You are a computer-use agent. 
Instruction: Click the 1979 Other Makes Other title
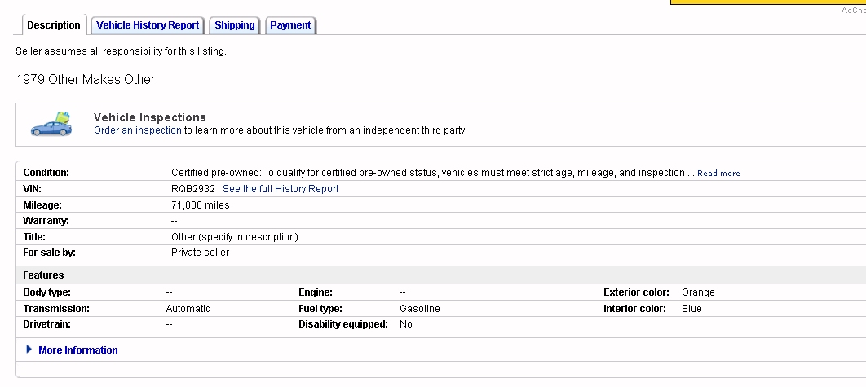coord(86,80)
